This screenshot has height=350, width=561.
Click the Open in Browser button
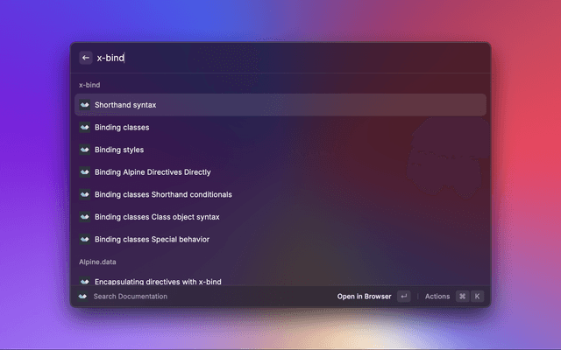pos(364,297)
